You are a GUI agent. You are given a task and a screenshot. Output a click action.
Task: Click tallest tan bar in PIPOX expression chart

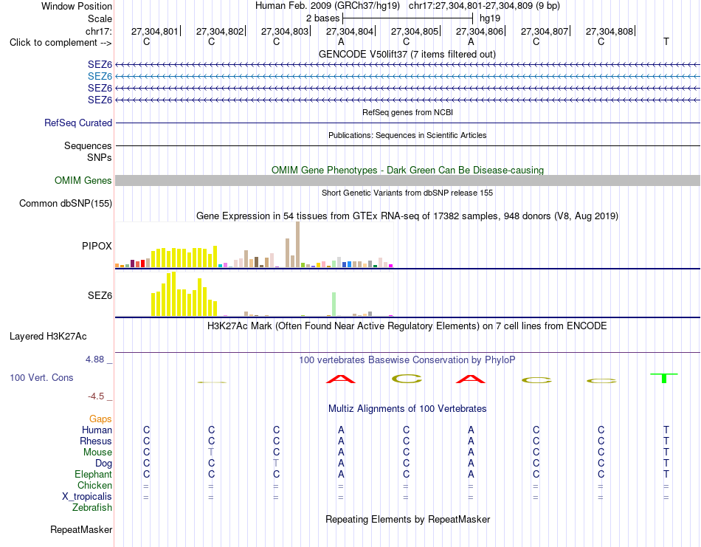coord(298,244)
